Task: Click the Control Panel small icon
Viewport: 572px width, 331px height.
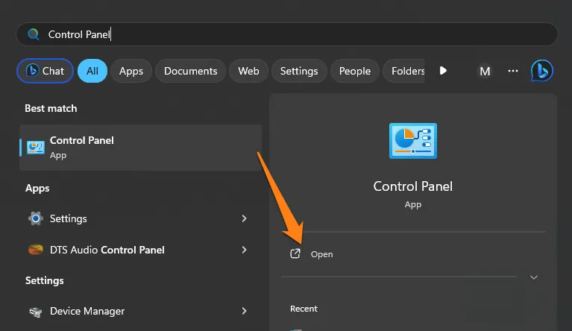Action: click(36, 148)
